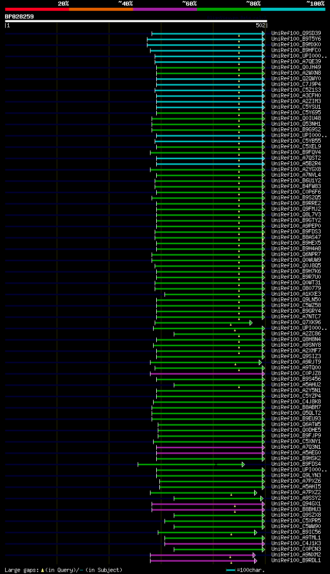Click the purple alignment bar for C0PJZ8

click(208, 374)
